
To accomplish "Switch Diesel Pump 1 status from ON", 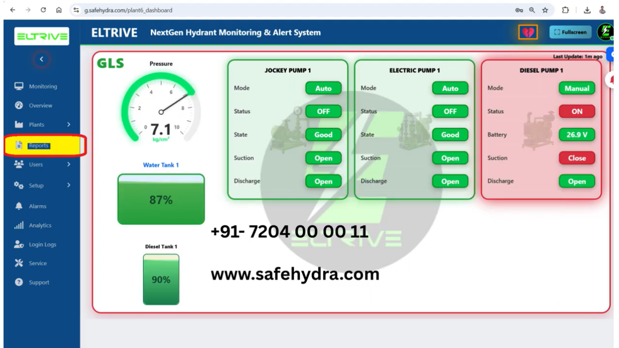I will tap(577, 111).
